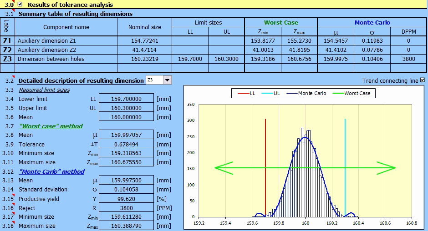Select the Z2 label in summary table

8,50
